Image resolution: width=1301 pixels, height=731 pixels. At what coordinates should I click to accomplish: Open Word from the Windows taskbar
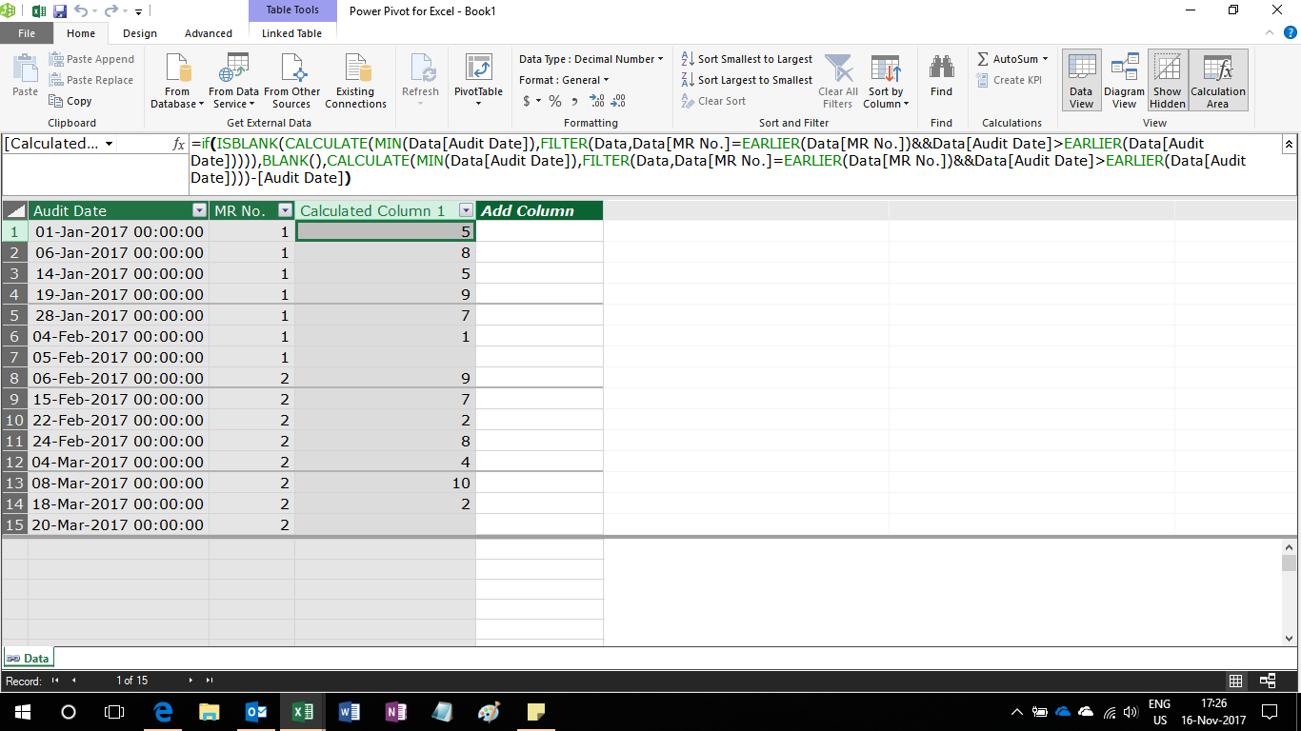pos(348,711)
